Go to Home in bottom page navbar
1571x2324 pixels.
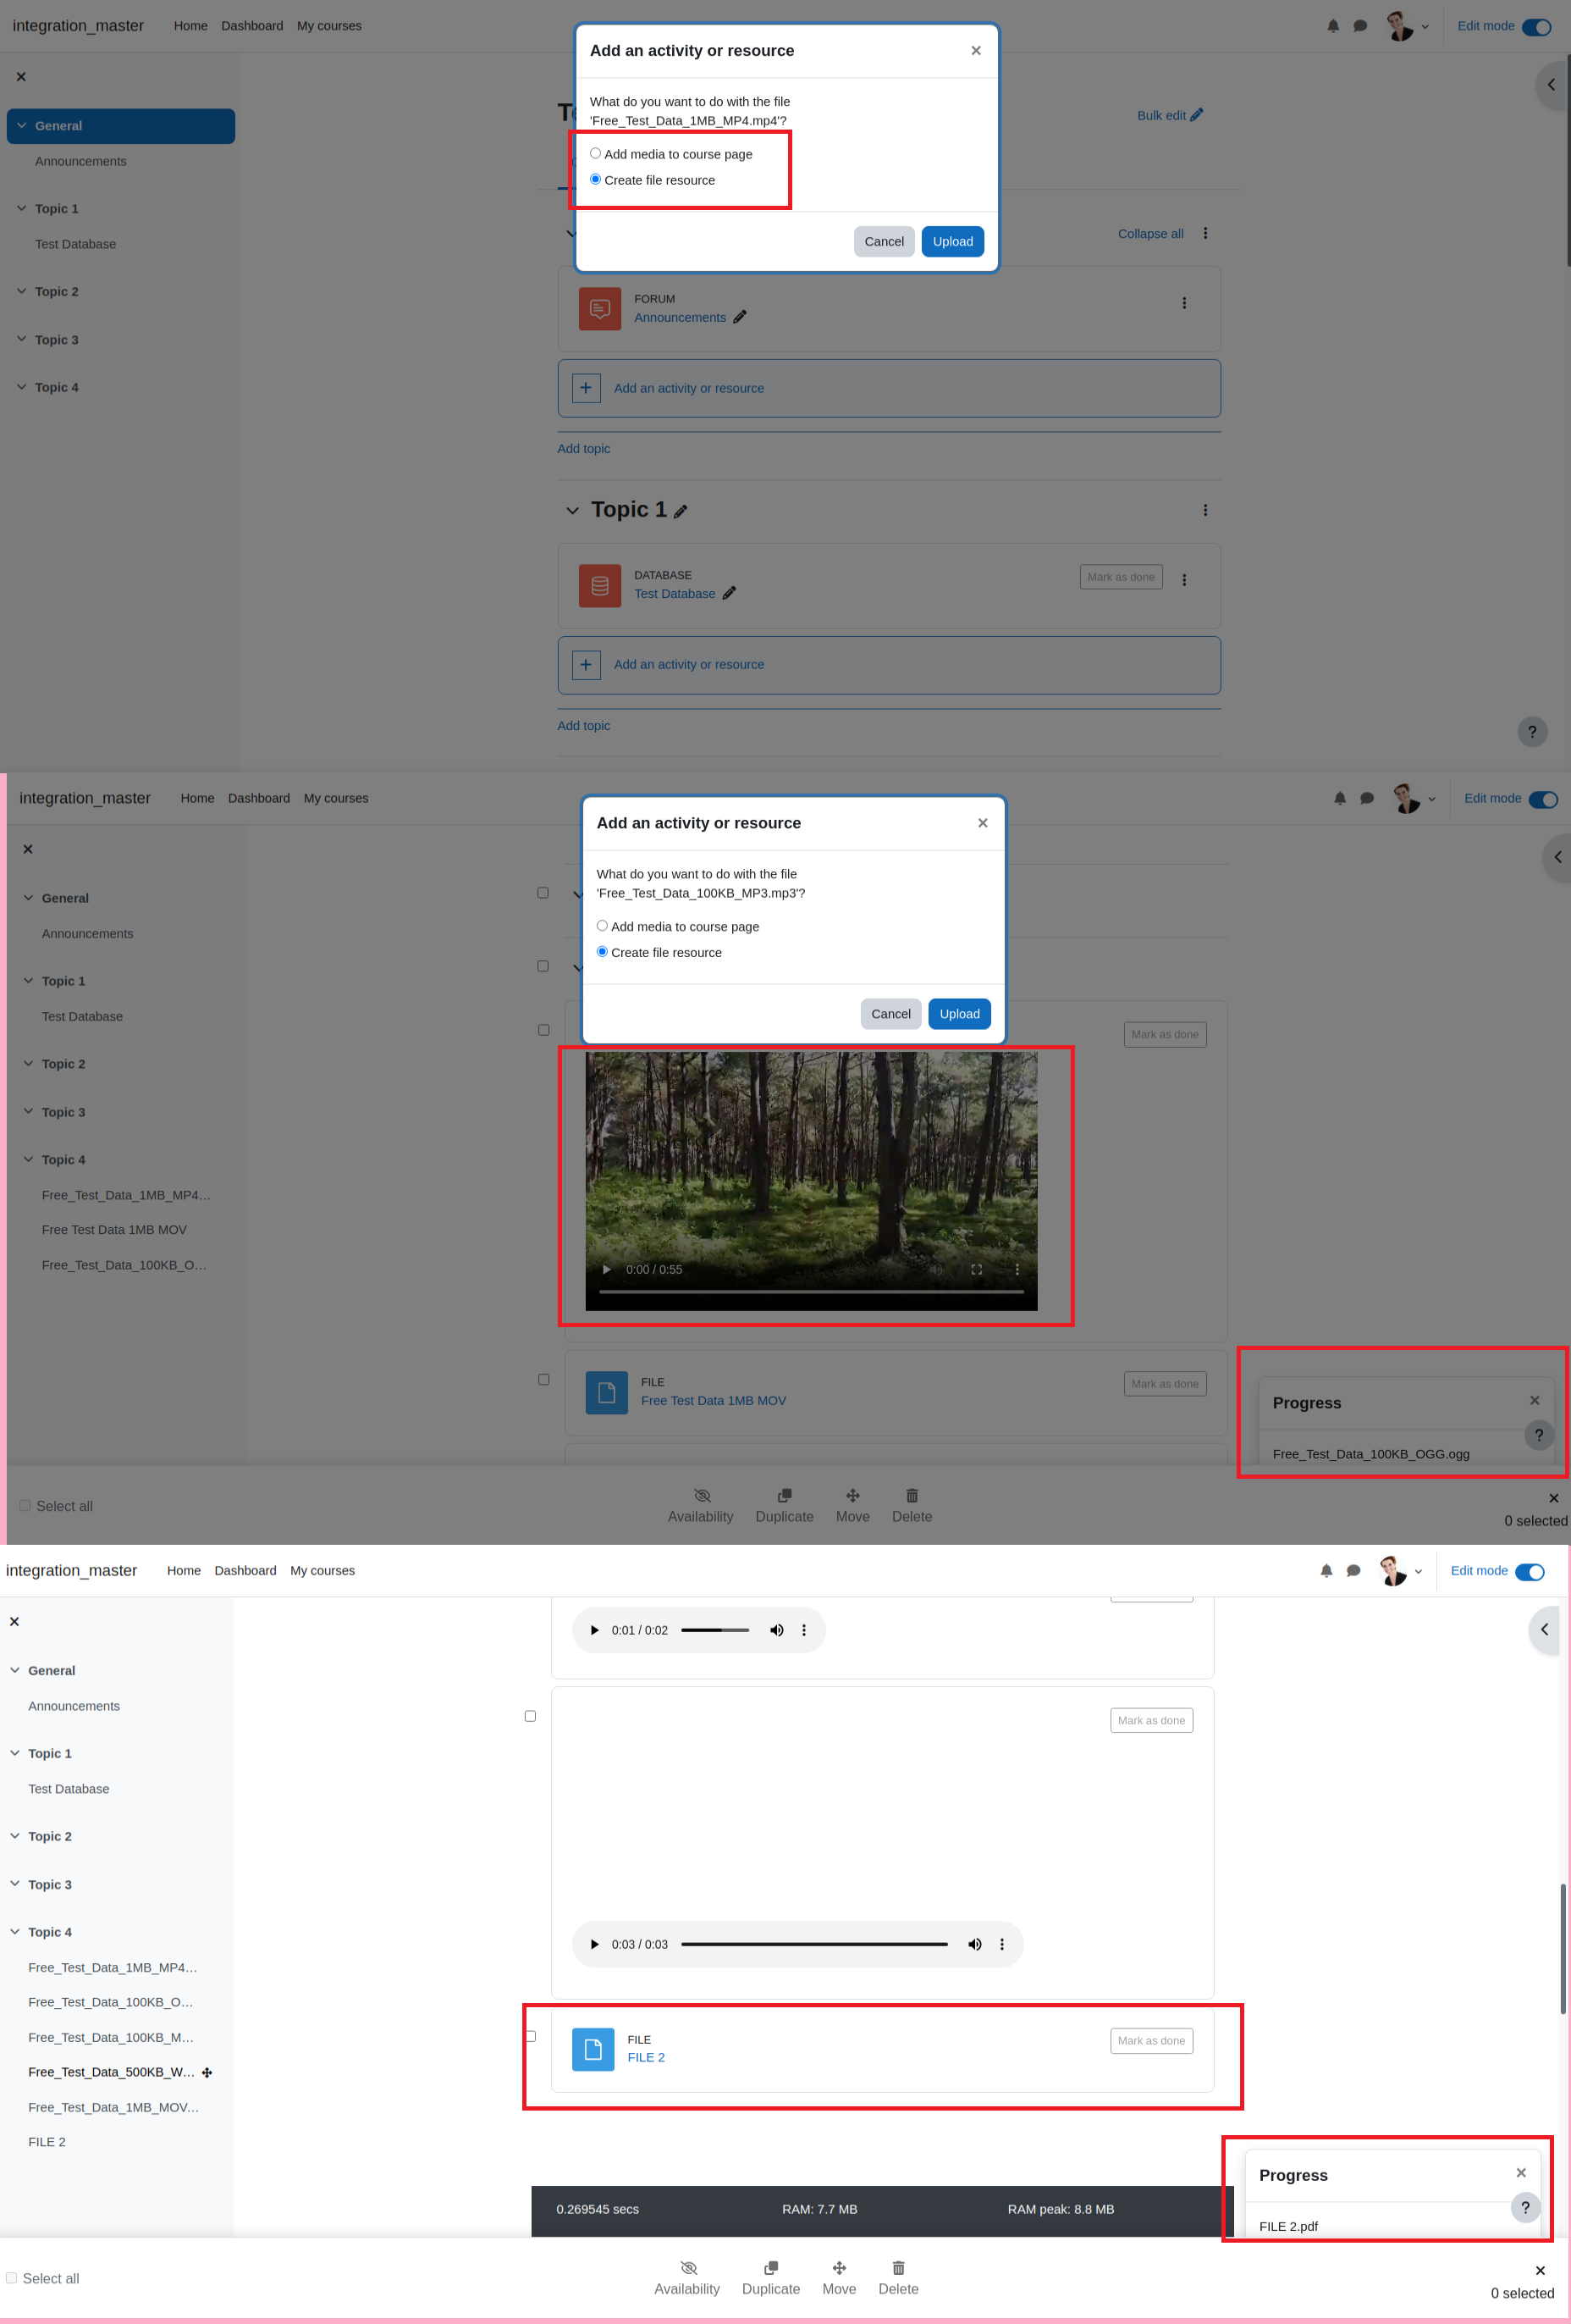pyautogui.click(x=184, y=1571)
